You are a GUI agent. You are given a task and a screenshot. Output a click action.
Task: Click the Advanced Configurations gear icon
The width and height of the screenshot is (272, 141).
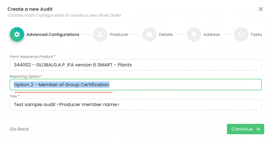tap(17, 34)
